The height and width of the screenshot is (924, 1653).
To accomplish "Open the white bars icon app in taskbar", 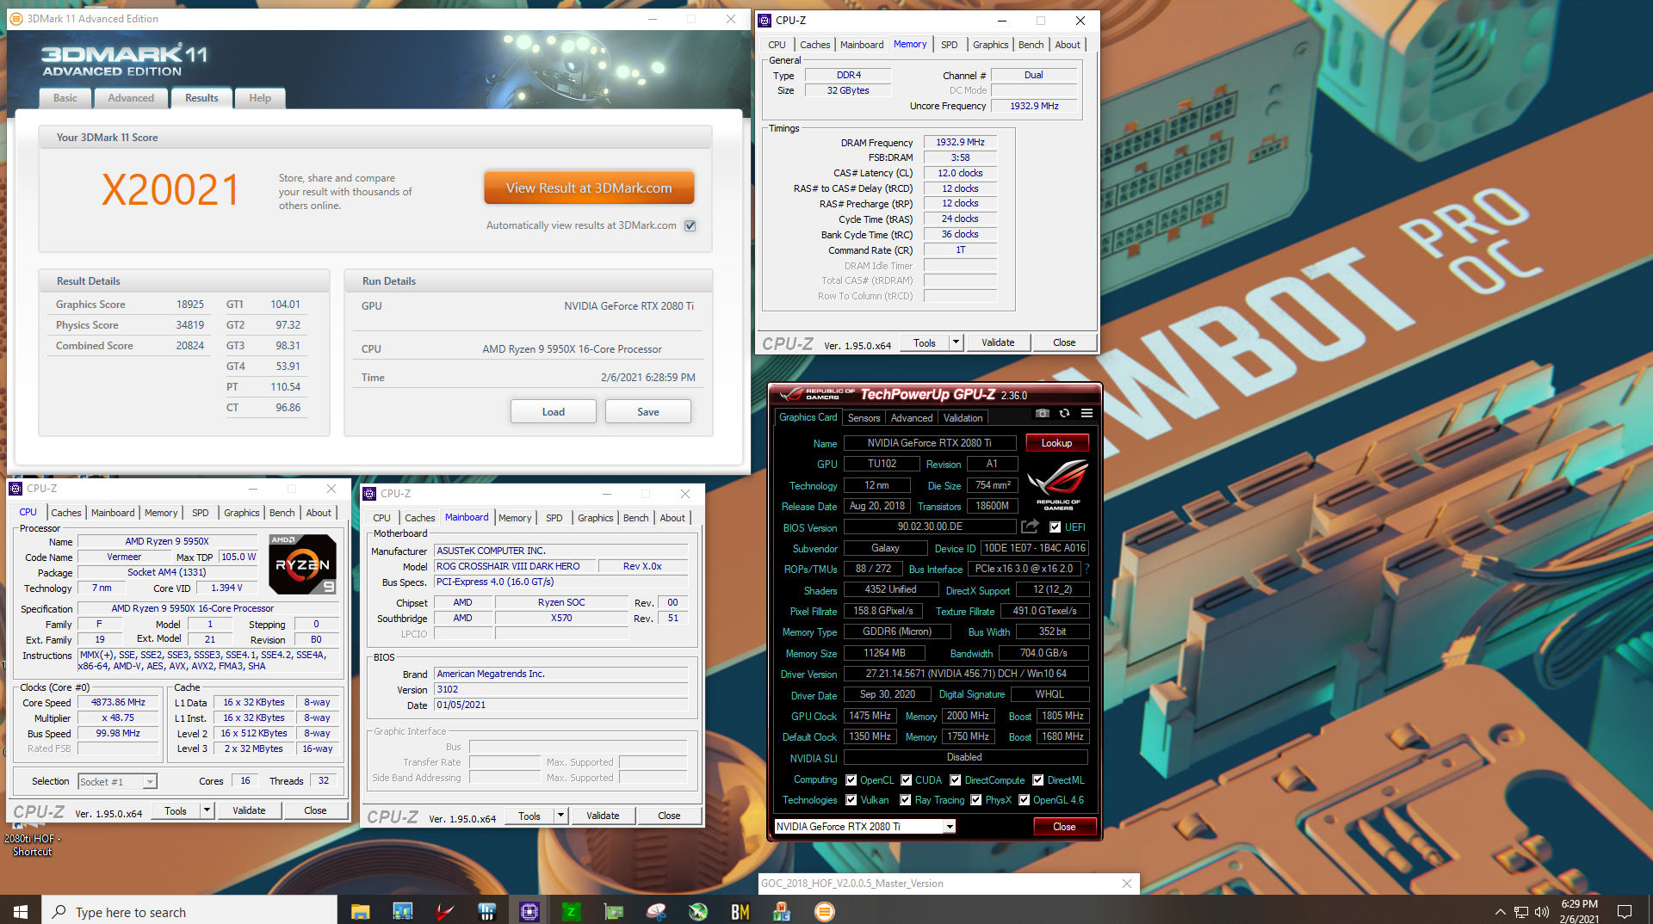I will click(x=486, y=911).
